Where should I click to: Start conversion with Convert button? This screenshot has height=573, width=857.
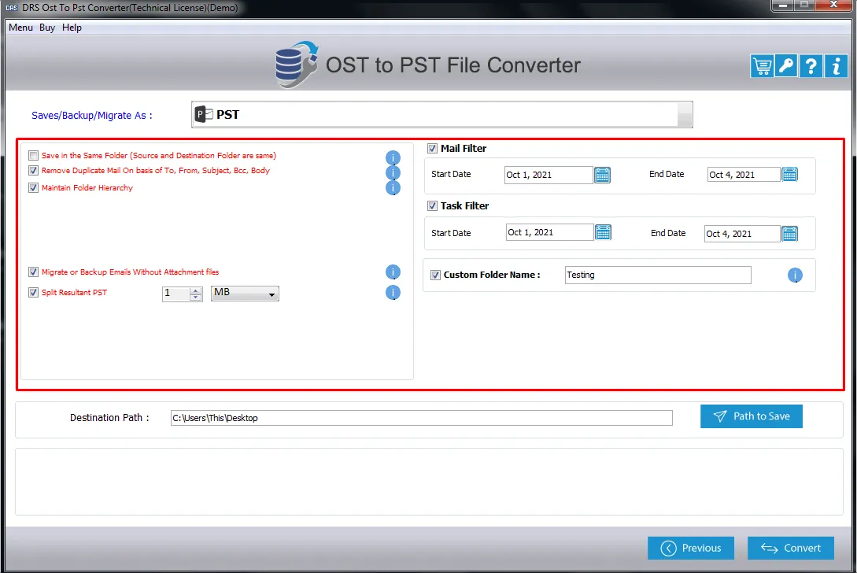point(791,548)
